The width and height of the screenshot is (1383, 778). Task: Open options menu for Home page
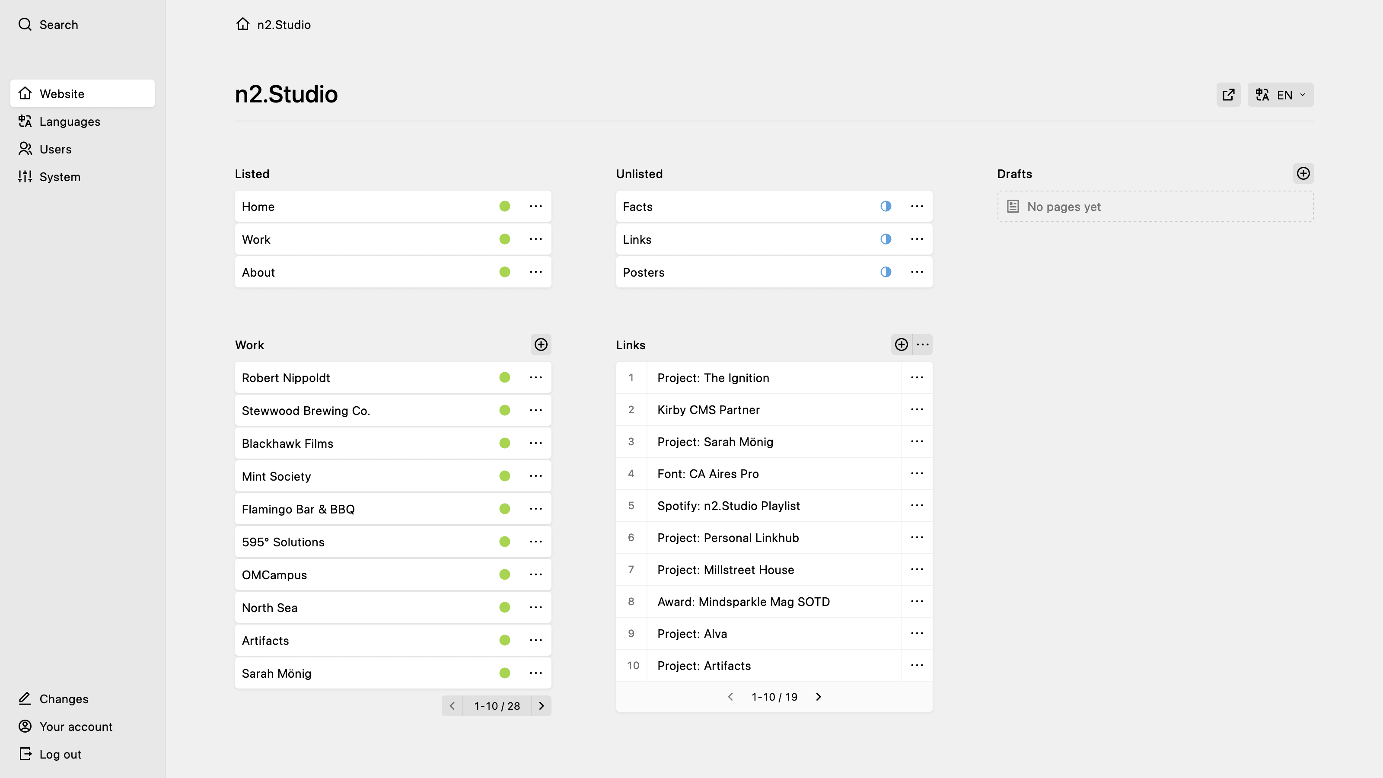(x=536, y=207)
